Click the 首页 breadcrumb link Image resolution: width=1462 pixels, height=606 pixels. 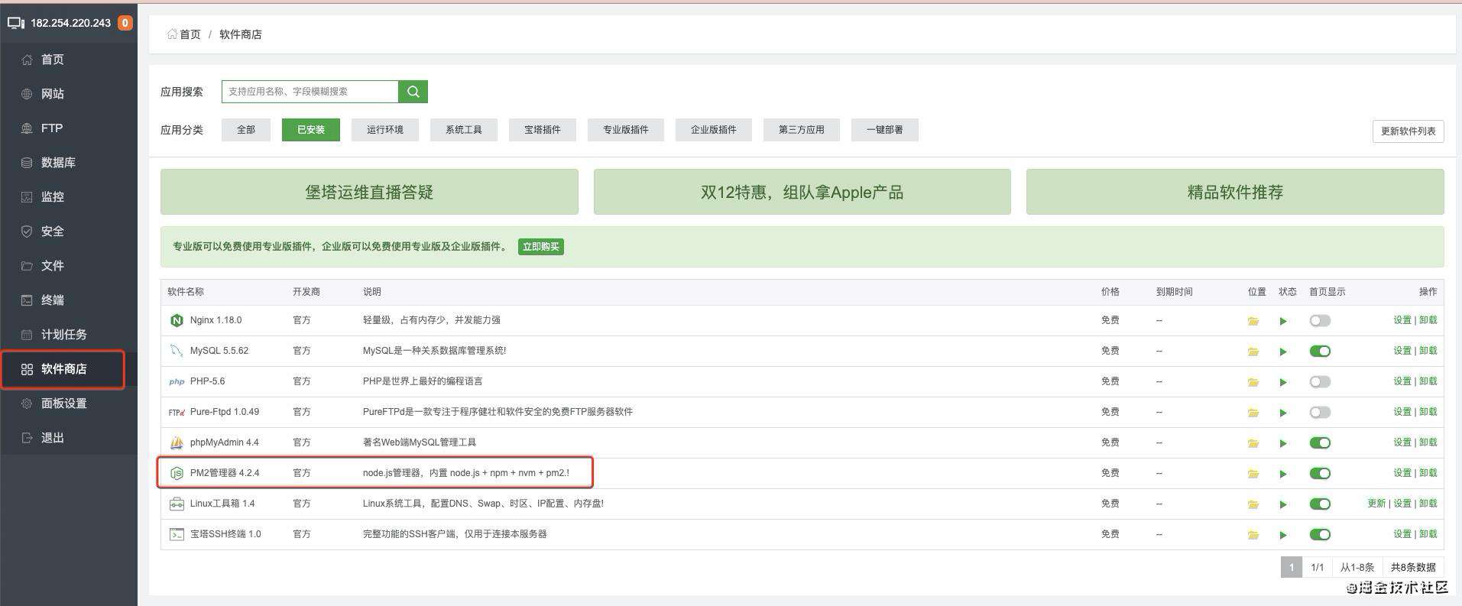190,34
